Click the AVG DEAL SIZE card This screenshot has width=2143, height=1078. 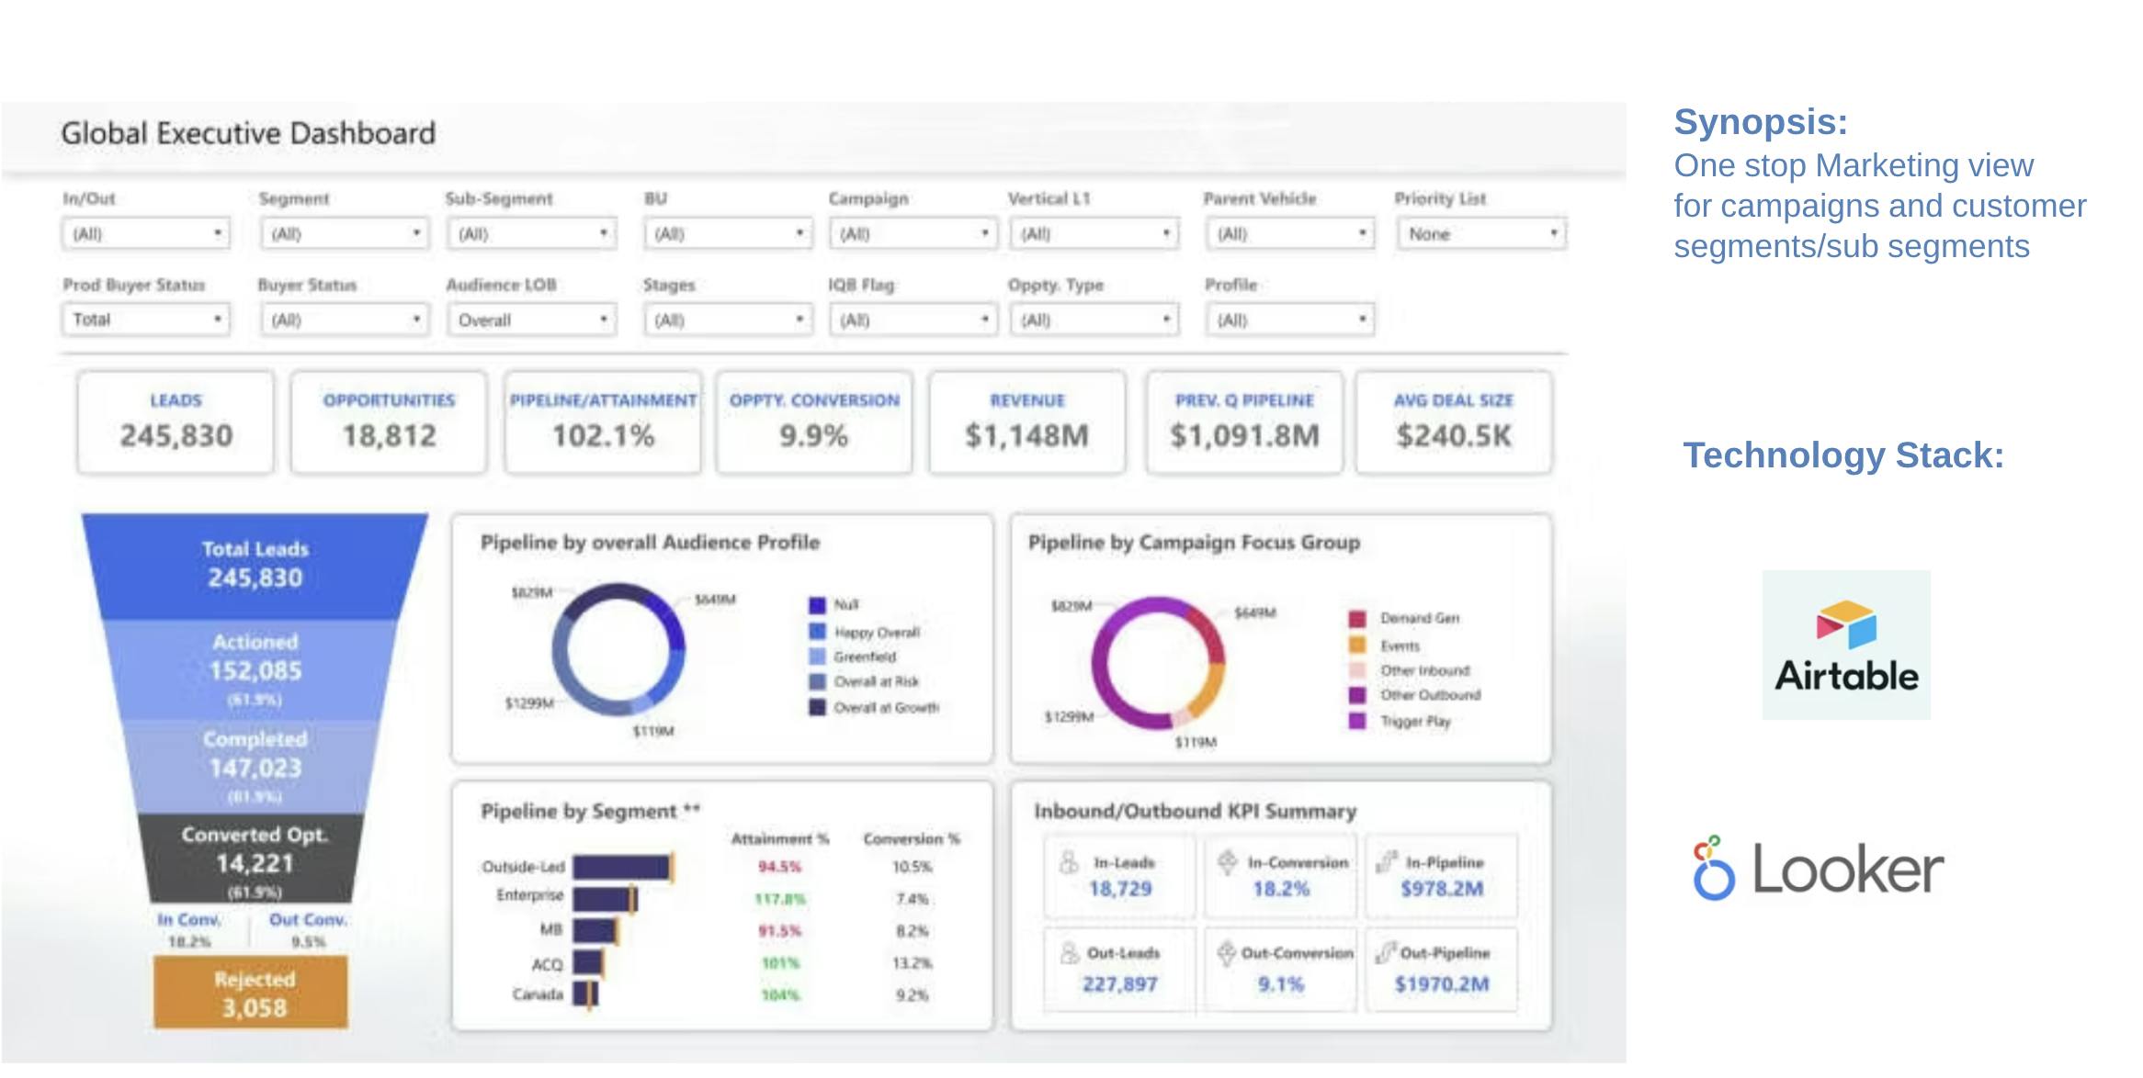pyautogui.click(x=1453, y=422)
